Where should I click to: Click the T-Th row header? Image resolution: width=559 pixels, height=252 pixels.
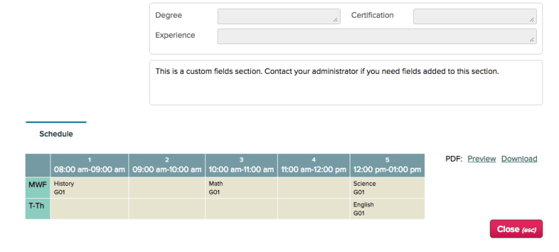[38, 209]
